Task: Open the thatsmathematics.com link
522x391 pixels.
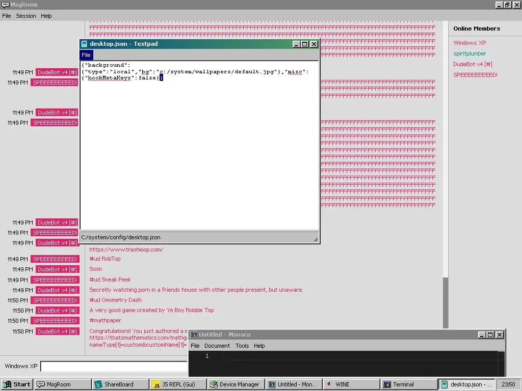Action: coord(138,338)
